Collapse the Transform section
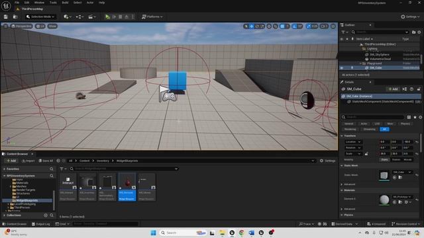The image size is (424, 238). coord(342,136)
